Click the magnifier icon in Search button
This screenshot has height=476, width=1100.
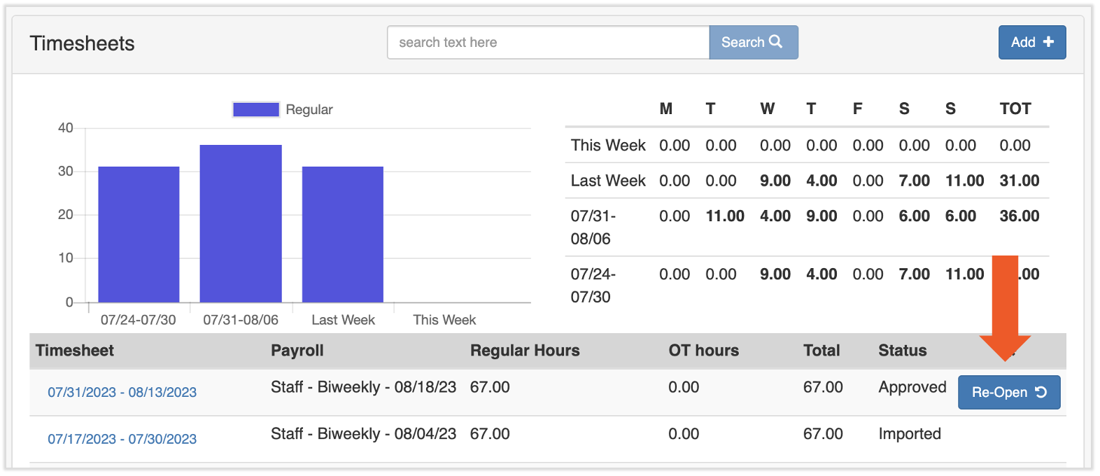pos(775,42)
